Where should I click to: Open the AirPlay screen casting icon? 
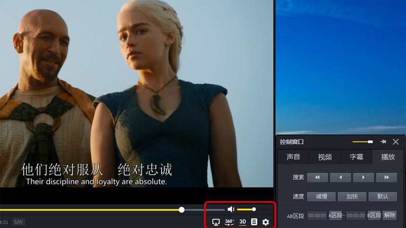(x=216, y=222)
